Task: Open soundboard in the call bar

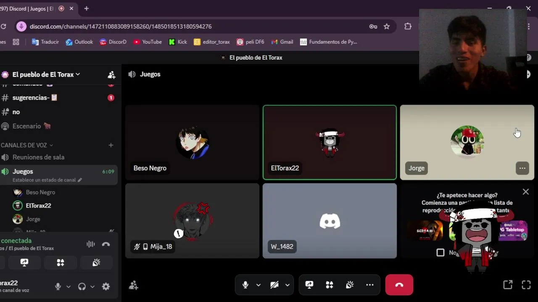Action: pos(350,285)
